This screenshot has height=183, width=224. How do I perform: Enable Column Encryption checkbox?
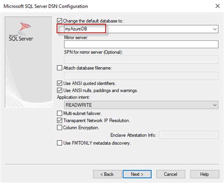click(x=60, y=127)
